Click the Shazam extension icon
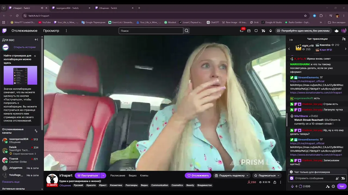Viewport: 348px width, 195px height. click(315, 16)
